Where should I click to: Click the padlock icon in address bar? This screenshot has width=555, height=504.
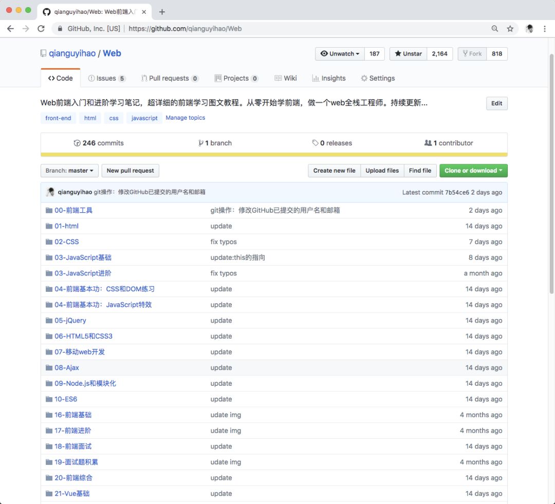(60, 29)
